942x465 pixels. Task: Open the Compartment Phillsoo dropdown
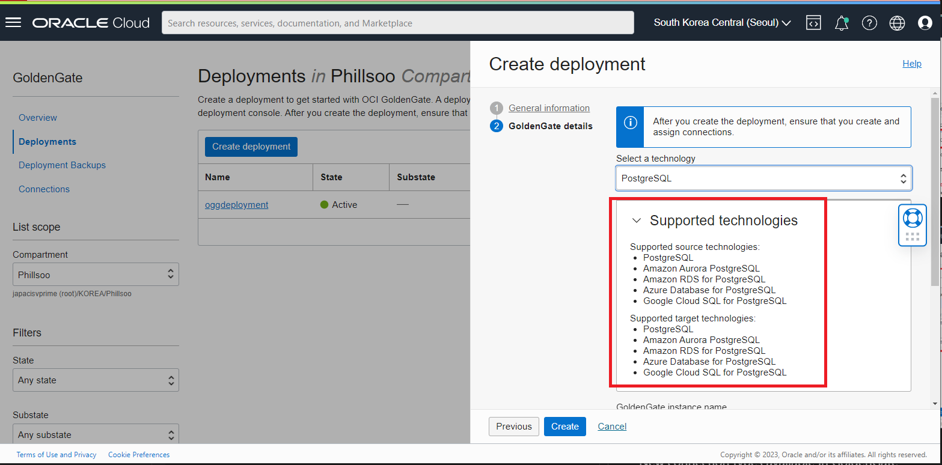point(96,275)
